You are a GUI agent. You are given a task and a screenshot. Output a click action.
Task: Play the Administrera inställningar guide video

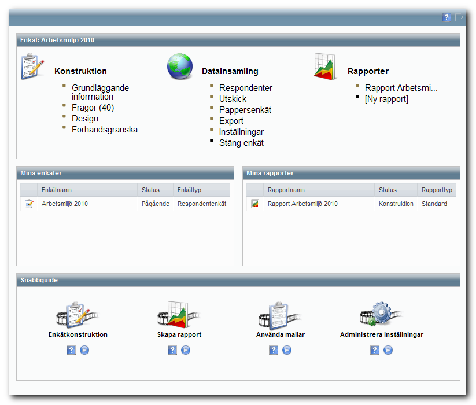[388, 350]
